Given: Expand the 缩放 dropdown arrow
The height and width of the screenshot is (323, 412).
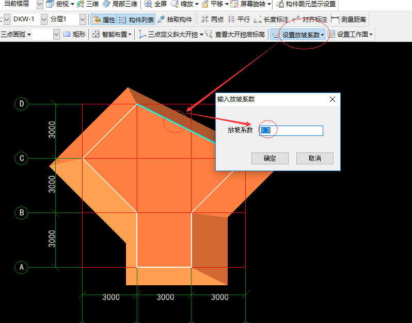Looking at the screenshot, I should tap(197, 4).
